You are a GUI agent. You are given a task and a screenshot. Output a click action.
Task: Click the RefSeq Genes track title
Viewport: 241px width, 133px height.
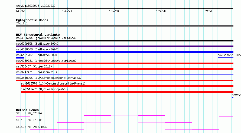click(x=27, y=110)
